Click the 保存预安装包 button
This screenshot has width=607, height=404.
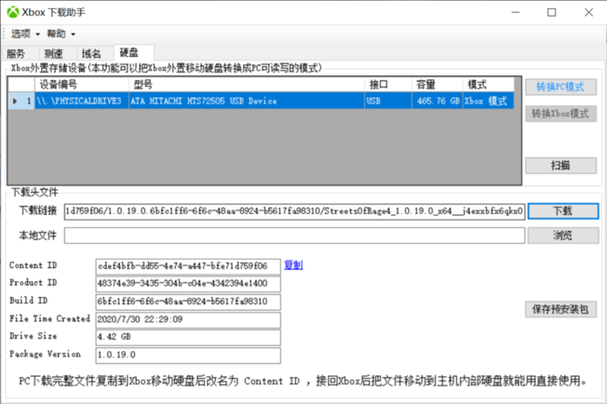tap(562, 309)
